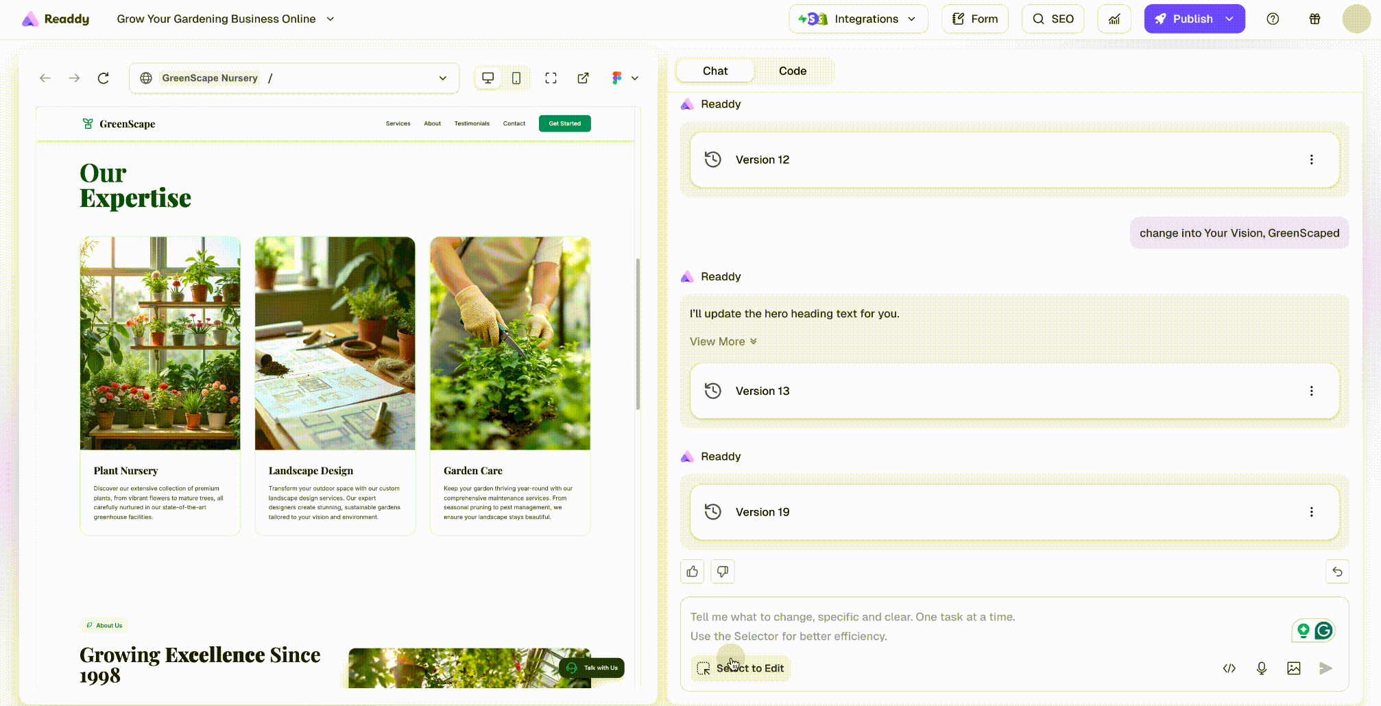Open the SEO settings
This screenshot has width=1381, height=706.
(x=1053, y=19)
